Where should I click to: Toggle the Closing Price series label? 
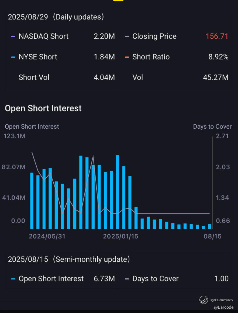pyautogui.click(x=154, y=36)
